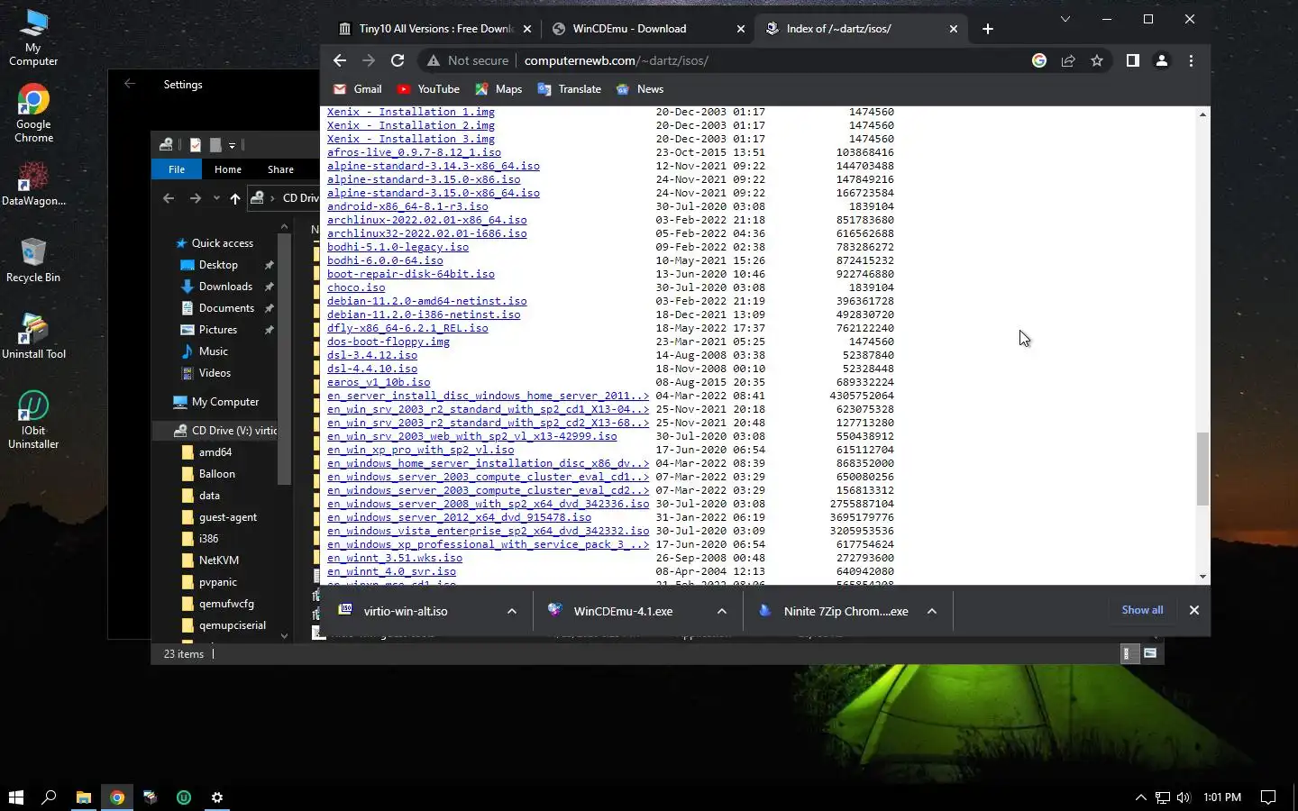This screenshot has height=811, width=1298.
Task: Download en_win_xp_pro_with_sp2_vl.iso
Action: tap(420, 450)
